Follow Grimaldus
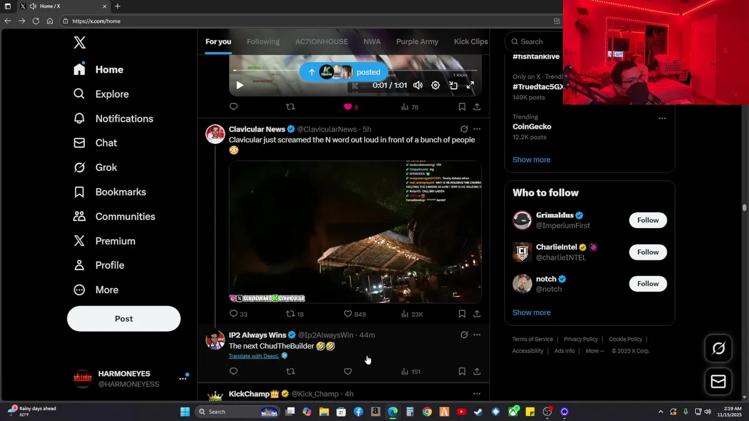Image resolution: width=749 pixels, height=421 pixels. (648, 220)
